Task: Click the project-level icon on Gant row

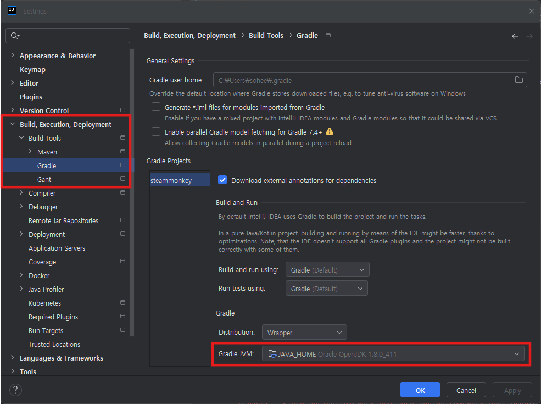Action: click(122, 179)
